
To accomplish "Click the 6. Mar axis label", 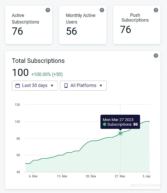I will [x=33, y=176].
